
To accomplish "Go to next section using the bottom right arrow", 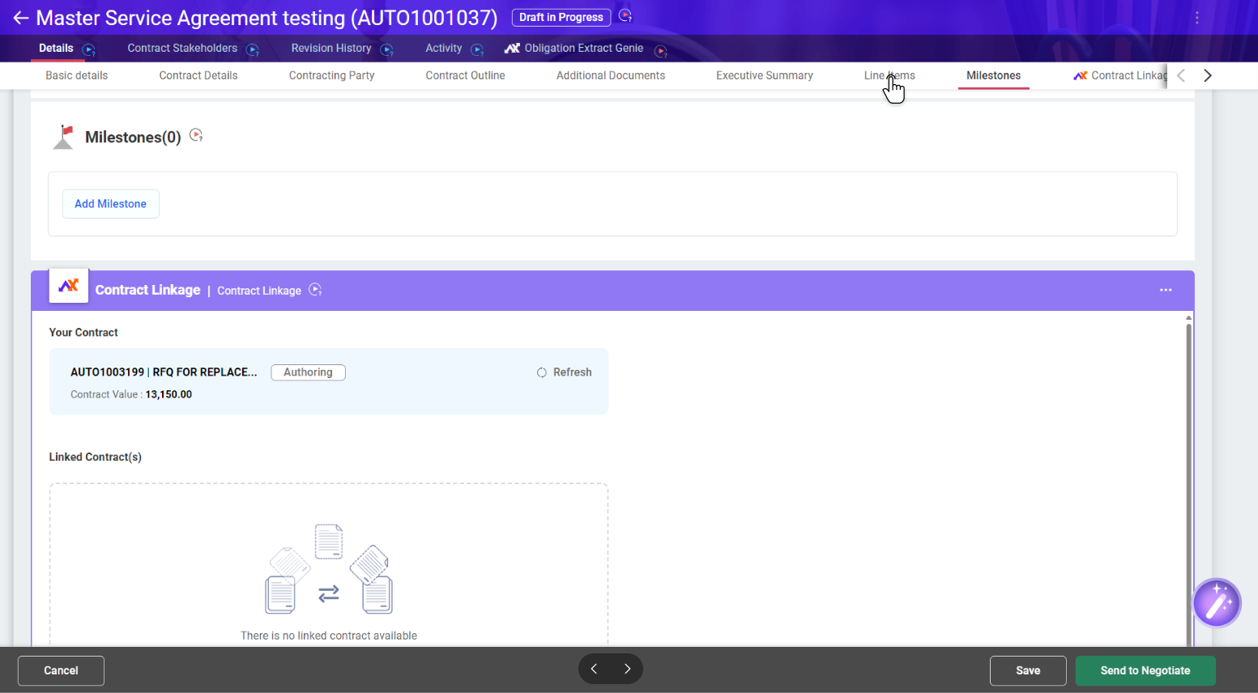I will (627, 669).
